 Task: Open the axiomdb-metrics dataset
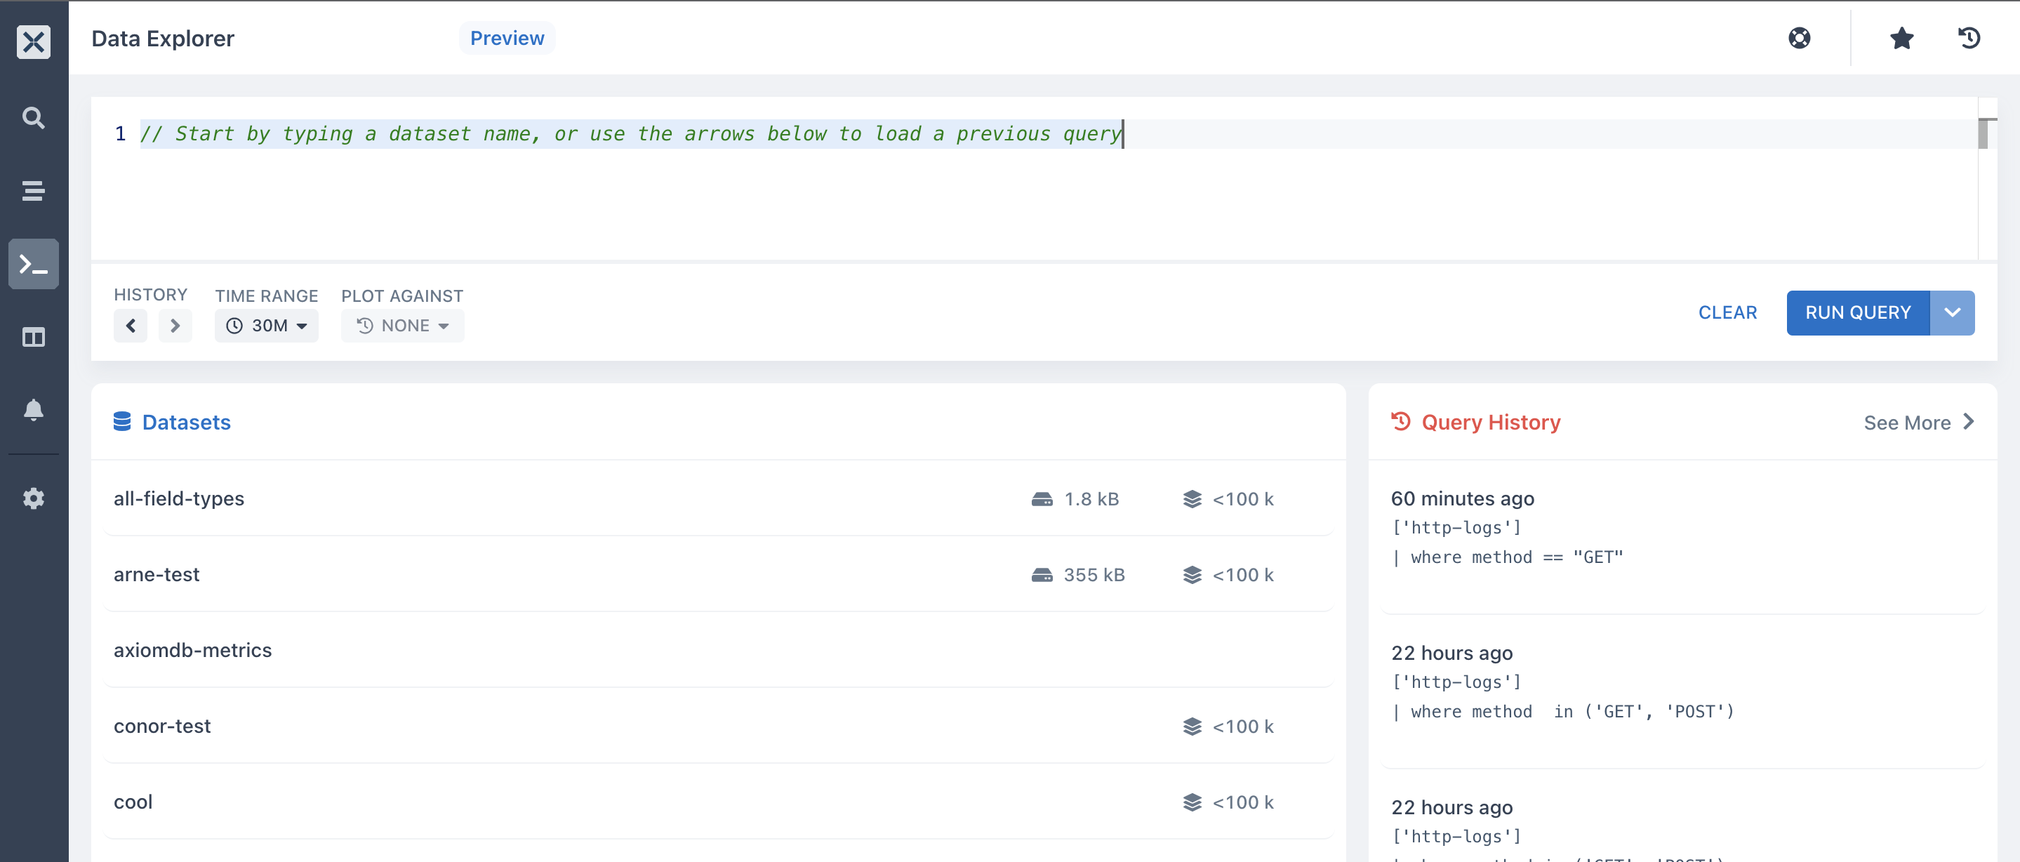point(717,650)
